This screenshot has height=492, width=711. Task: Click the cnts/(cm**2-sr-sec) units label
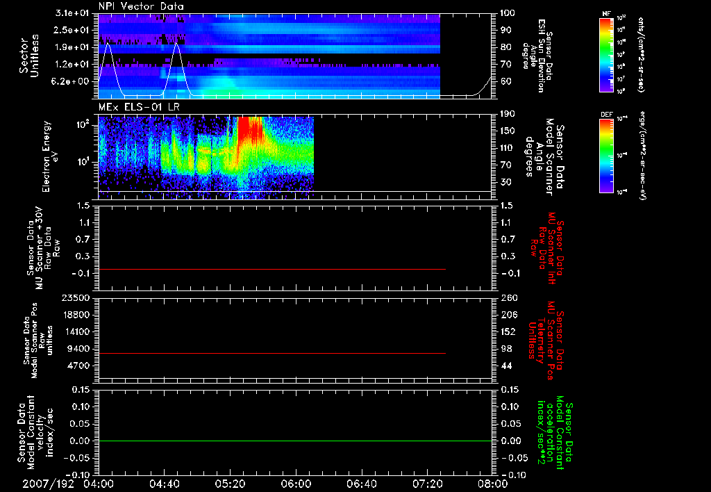[641, 55]
